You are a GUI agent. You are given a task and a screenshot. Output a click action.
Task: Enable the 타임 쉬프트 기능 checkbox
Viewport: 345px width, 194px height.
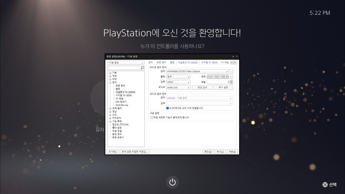pos(152,117)
